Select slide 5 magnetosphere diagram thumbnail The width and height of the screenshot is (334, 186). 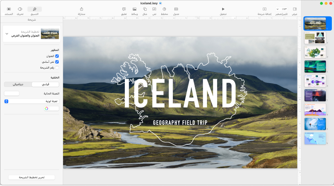point(315,81)
